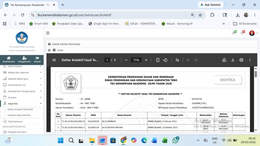Open the list icon beside Cetak
Viewport: 260px width, 146px height.
49,50
